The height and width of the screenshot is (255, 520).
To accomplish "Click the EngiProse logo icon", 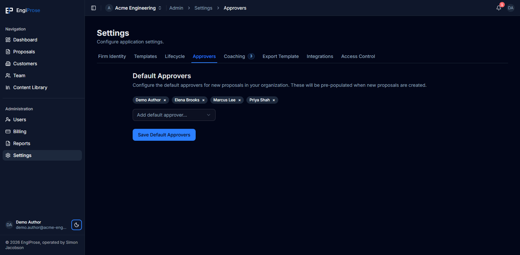I will (x=9, y=11).
